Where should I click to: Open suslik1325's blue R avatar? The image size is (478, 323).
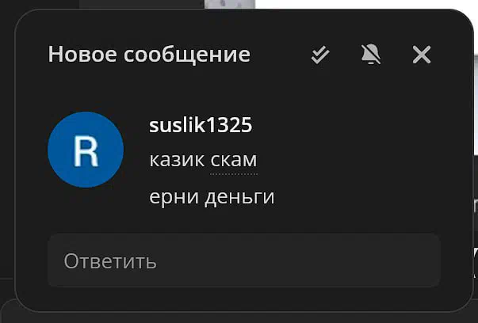(86, 150)
